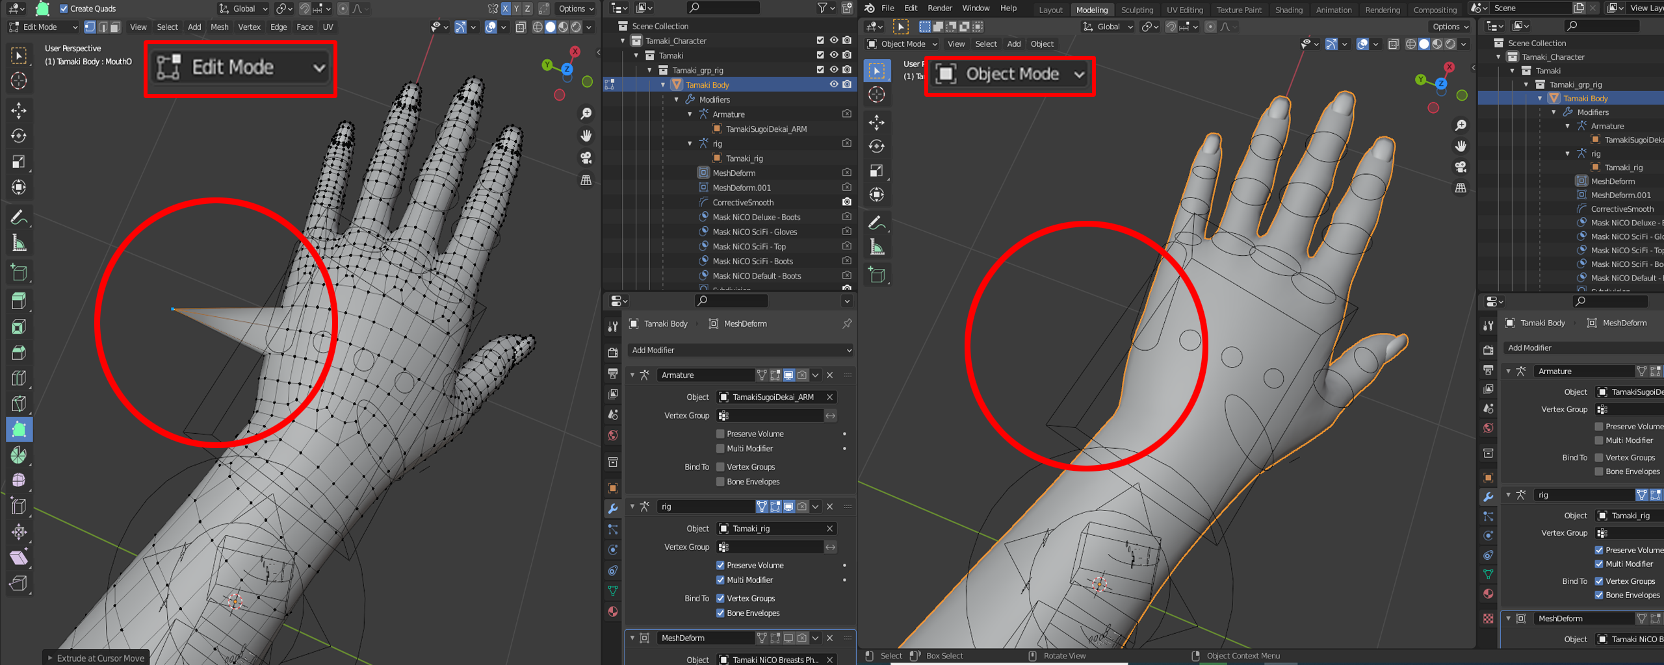This screenshot has width=1664, height=665.
Task: Choose the Bevel tool in Edit Mode toolbar
Action: [19, 353]
